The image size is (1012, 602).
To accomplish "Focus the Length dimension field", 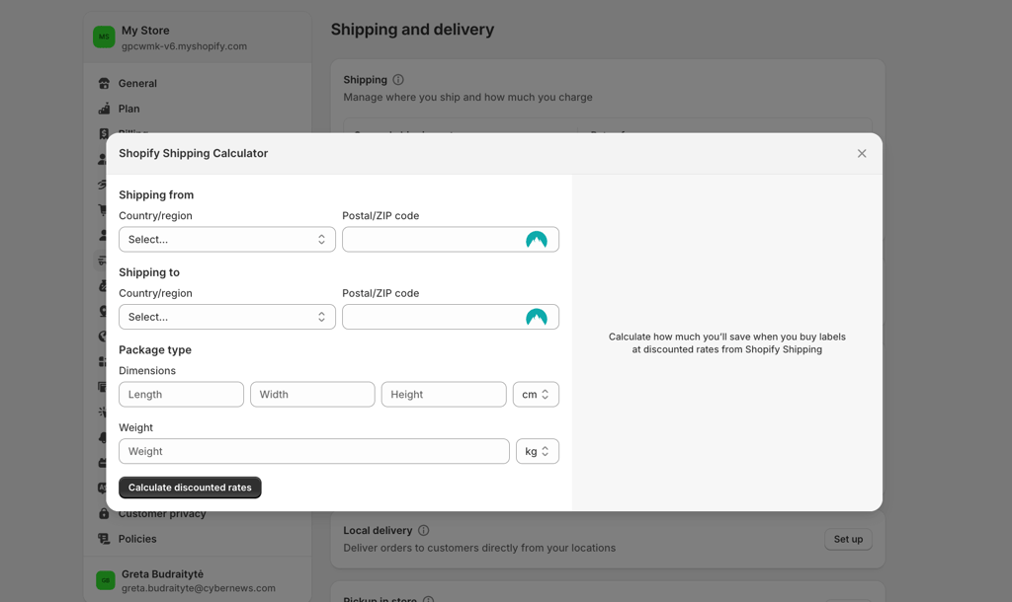I will click(x=182, y=395).
